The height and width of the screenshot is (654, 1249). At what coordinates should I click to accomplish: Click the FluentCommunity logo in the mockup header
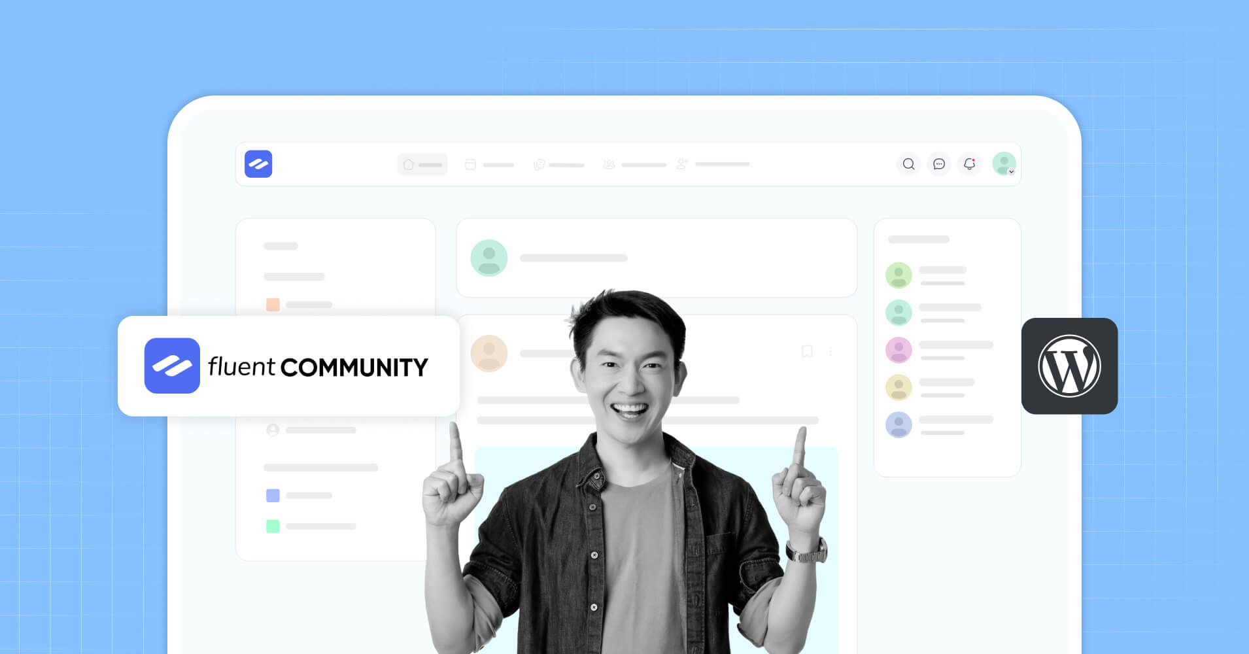(x=258, y=164)
